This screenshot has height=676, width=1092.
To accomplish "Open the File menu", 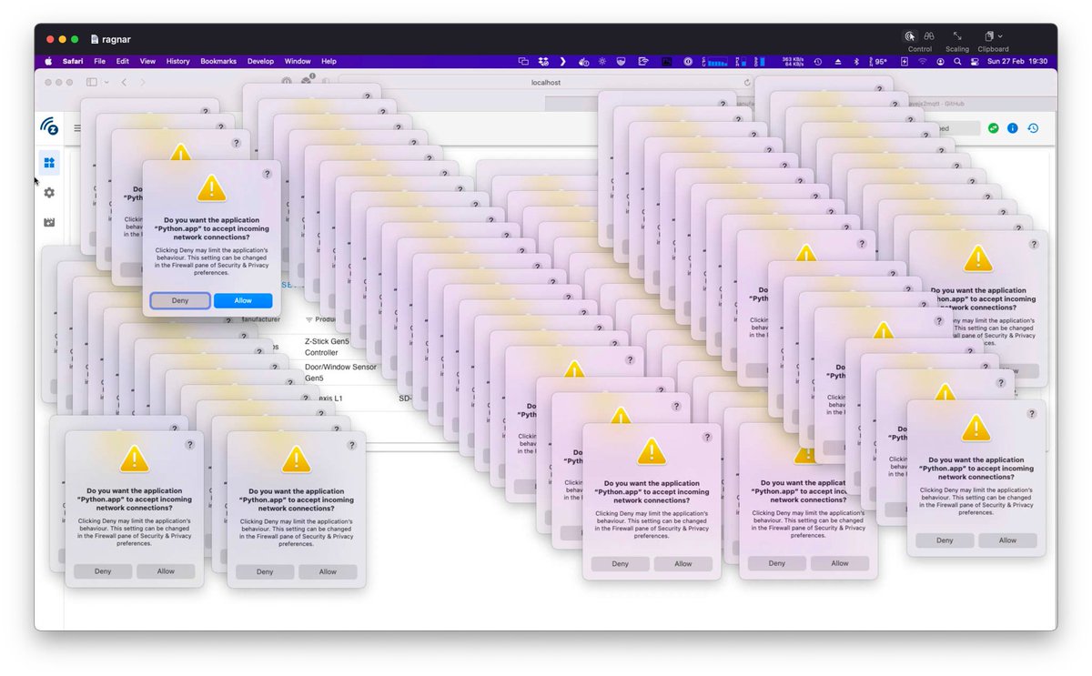I will point(99,61).
